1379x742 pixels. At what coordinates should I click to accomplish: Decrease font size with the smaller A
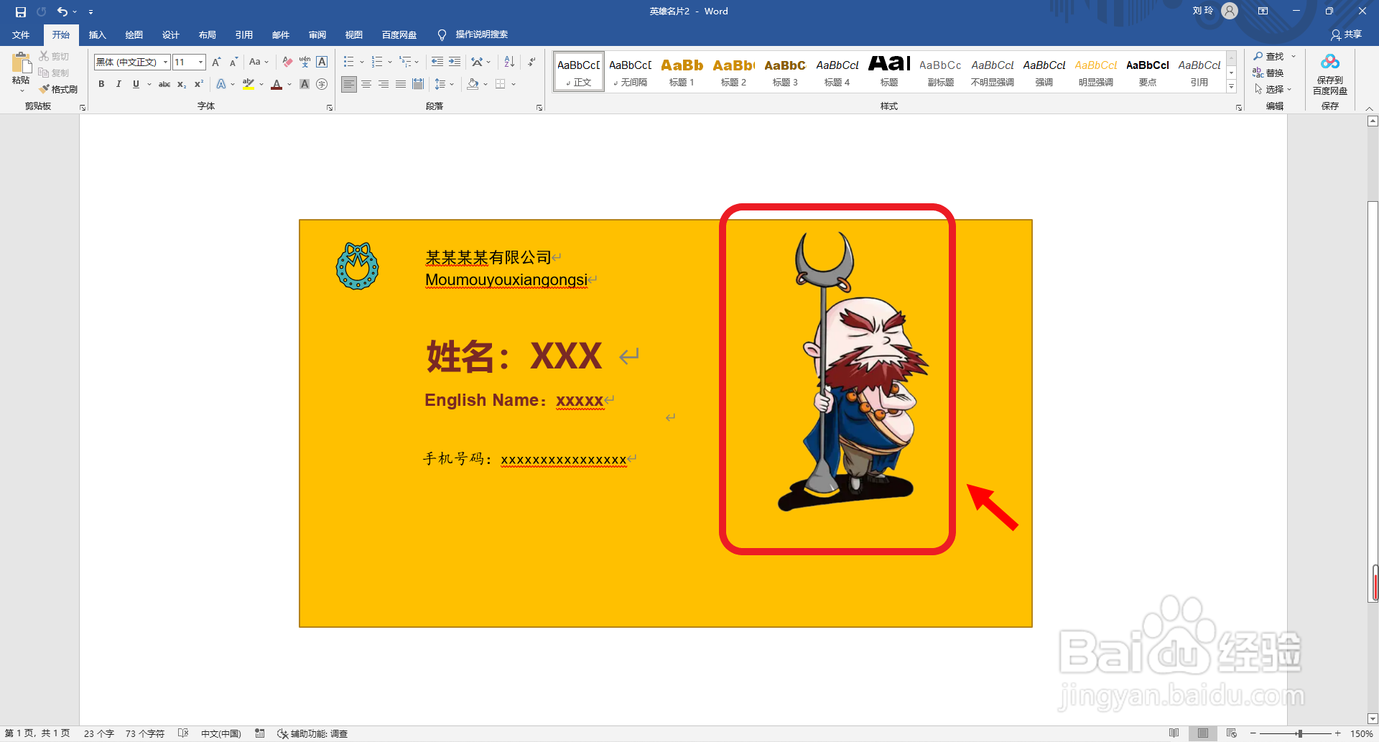click(233, 62)
